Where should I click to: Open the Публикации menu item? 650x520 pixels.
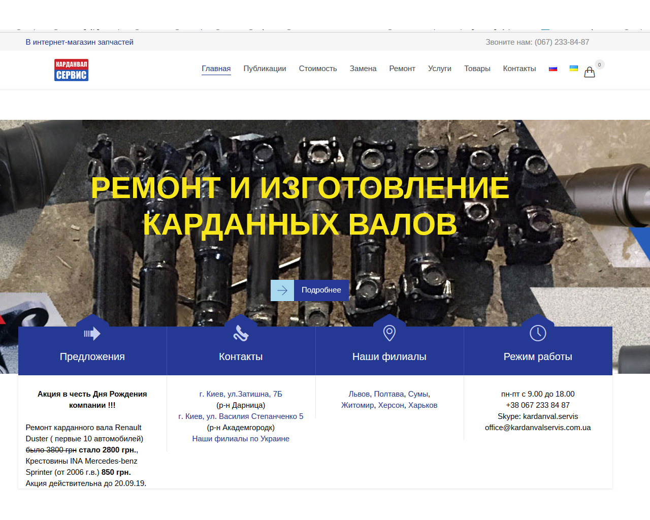[265, 69]
